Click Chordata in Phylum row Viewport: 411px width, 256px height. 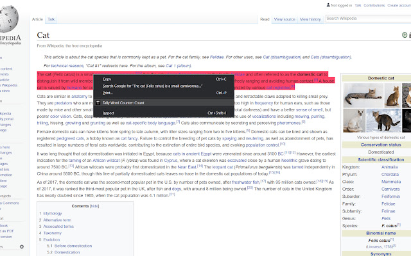[x=390, y=175]
